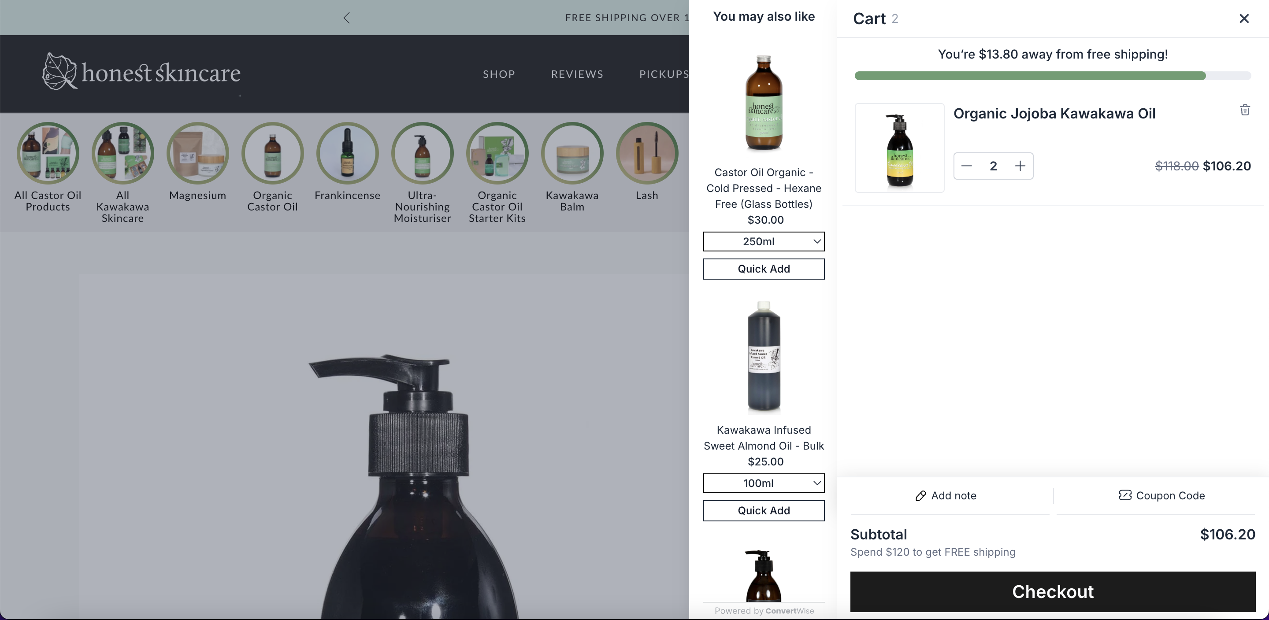The image size is (1269, 620).
Task: Open the Organic Jojoba Kawakawa Oil cart thumbnail
Action: tap(899, 148)
